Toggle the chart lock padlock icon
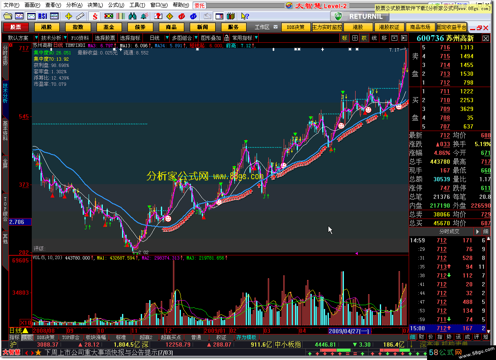Image resolution: width=496 pixels, height=360 pixels. 226,38
